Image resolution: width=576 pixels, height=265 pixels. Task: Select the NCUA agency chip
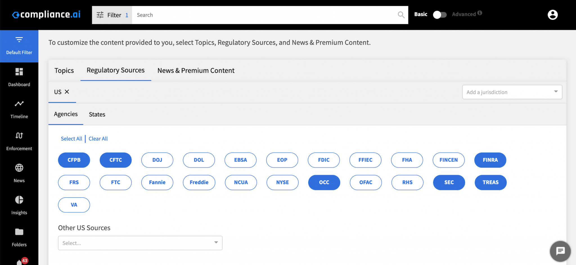pos(241,183)
